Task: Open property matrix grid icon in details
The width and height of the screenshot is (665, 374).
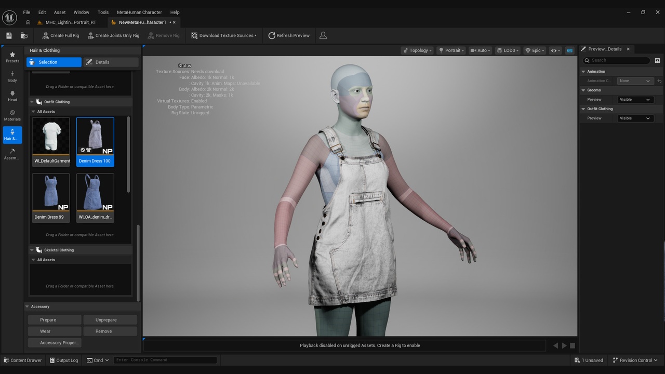Action: [657, 60]
